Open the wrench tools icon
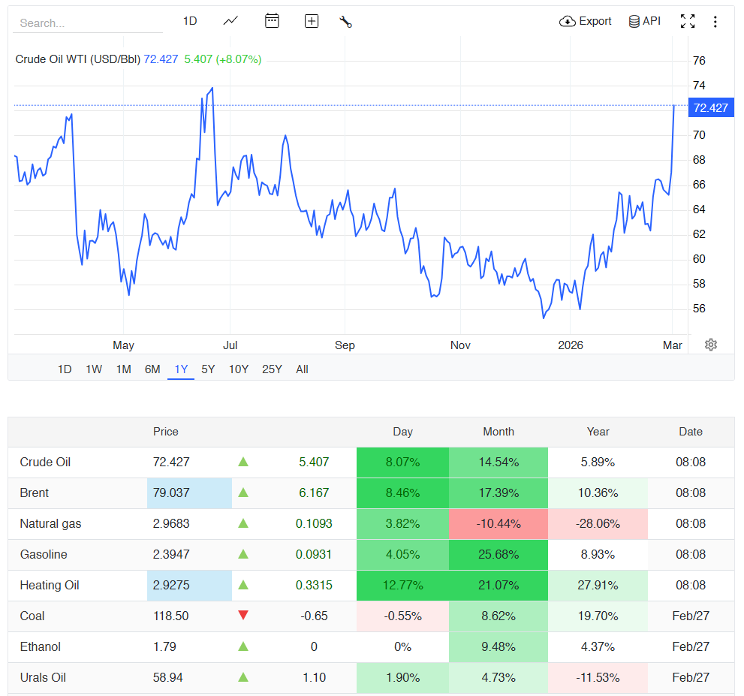Image resolution: width=744 pixels, height=696 pixels. point(345,21)
